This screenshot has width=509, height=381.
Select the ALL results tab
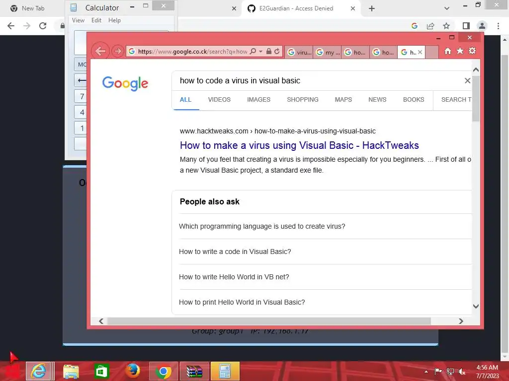[186, 99]
